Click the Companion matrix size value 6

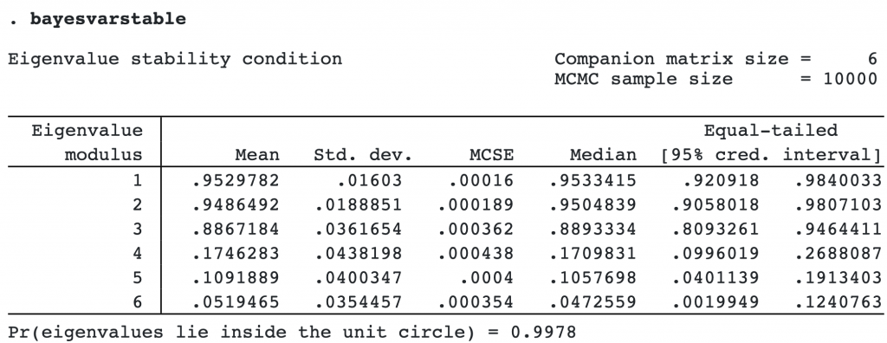coord(872,59)
